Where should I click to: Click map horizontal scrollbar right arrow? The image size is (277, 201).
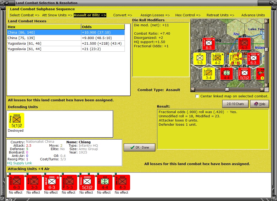pyautogui.click(x=262, y=89)
